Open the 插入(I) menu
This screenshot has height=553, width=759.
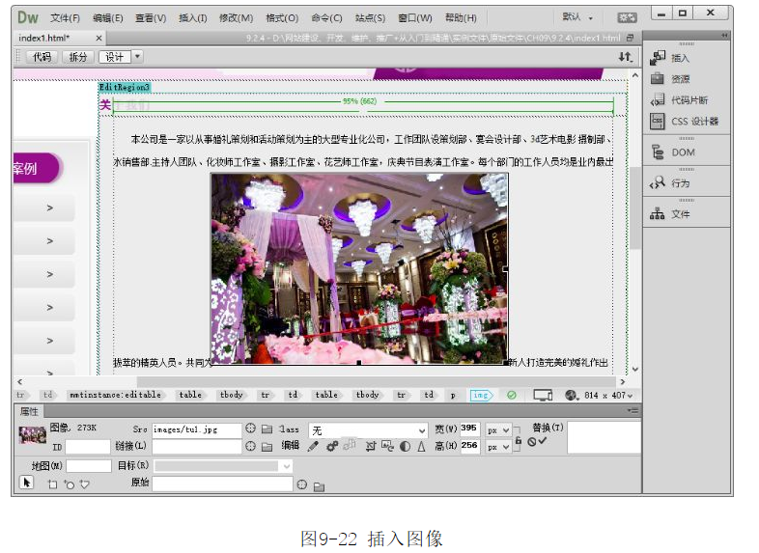coord(192,17)
